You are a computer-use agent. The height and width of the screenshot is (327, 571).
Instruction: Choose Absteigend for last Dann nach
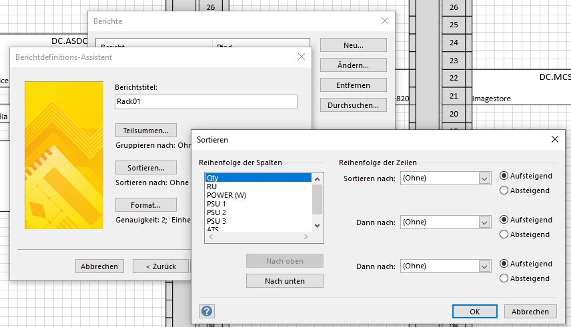point(504,278)
